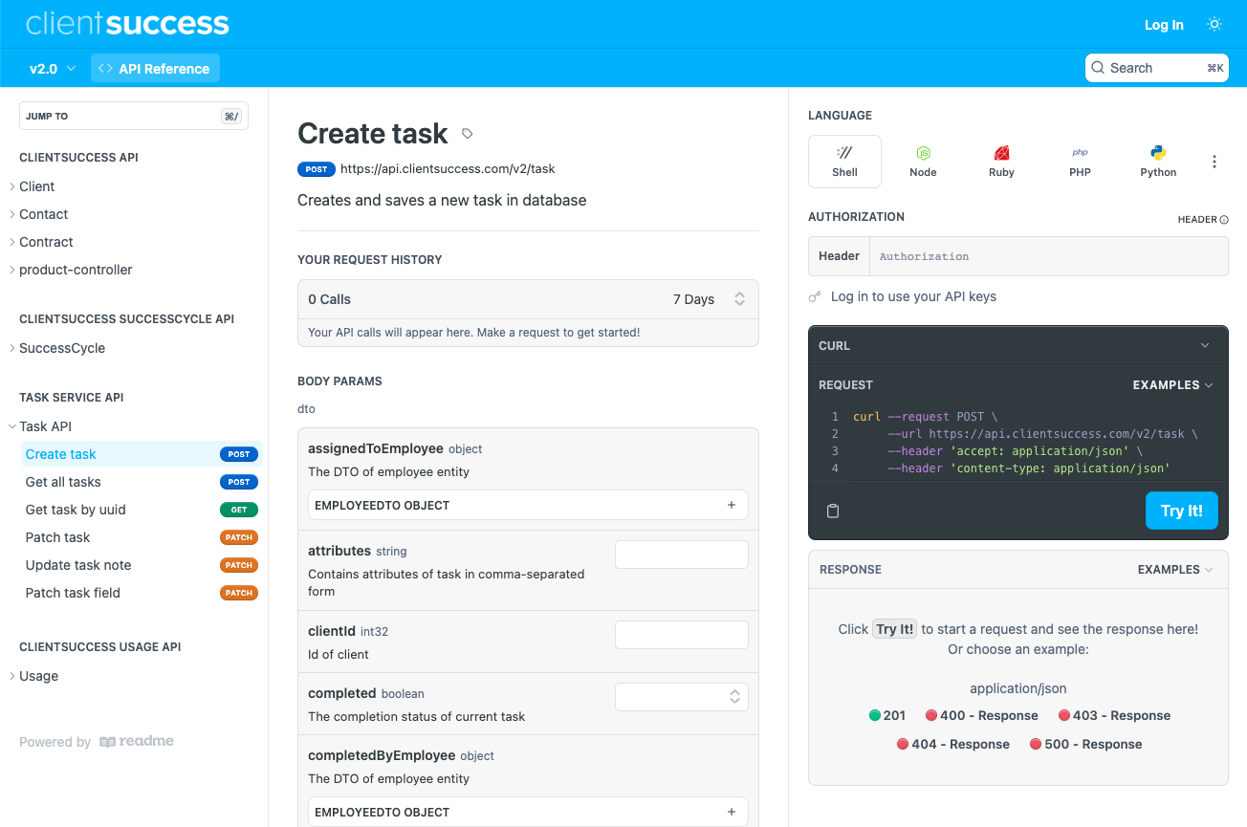Expand the EMPLOYEEDTO OBJECT under assignedToEmployee
1247x827 pixels.
(528, 505)
